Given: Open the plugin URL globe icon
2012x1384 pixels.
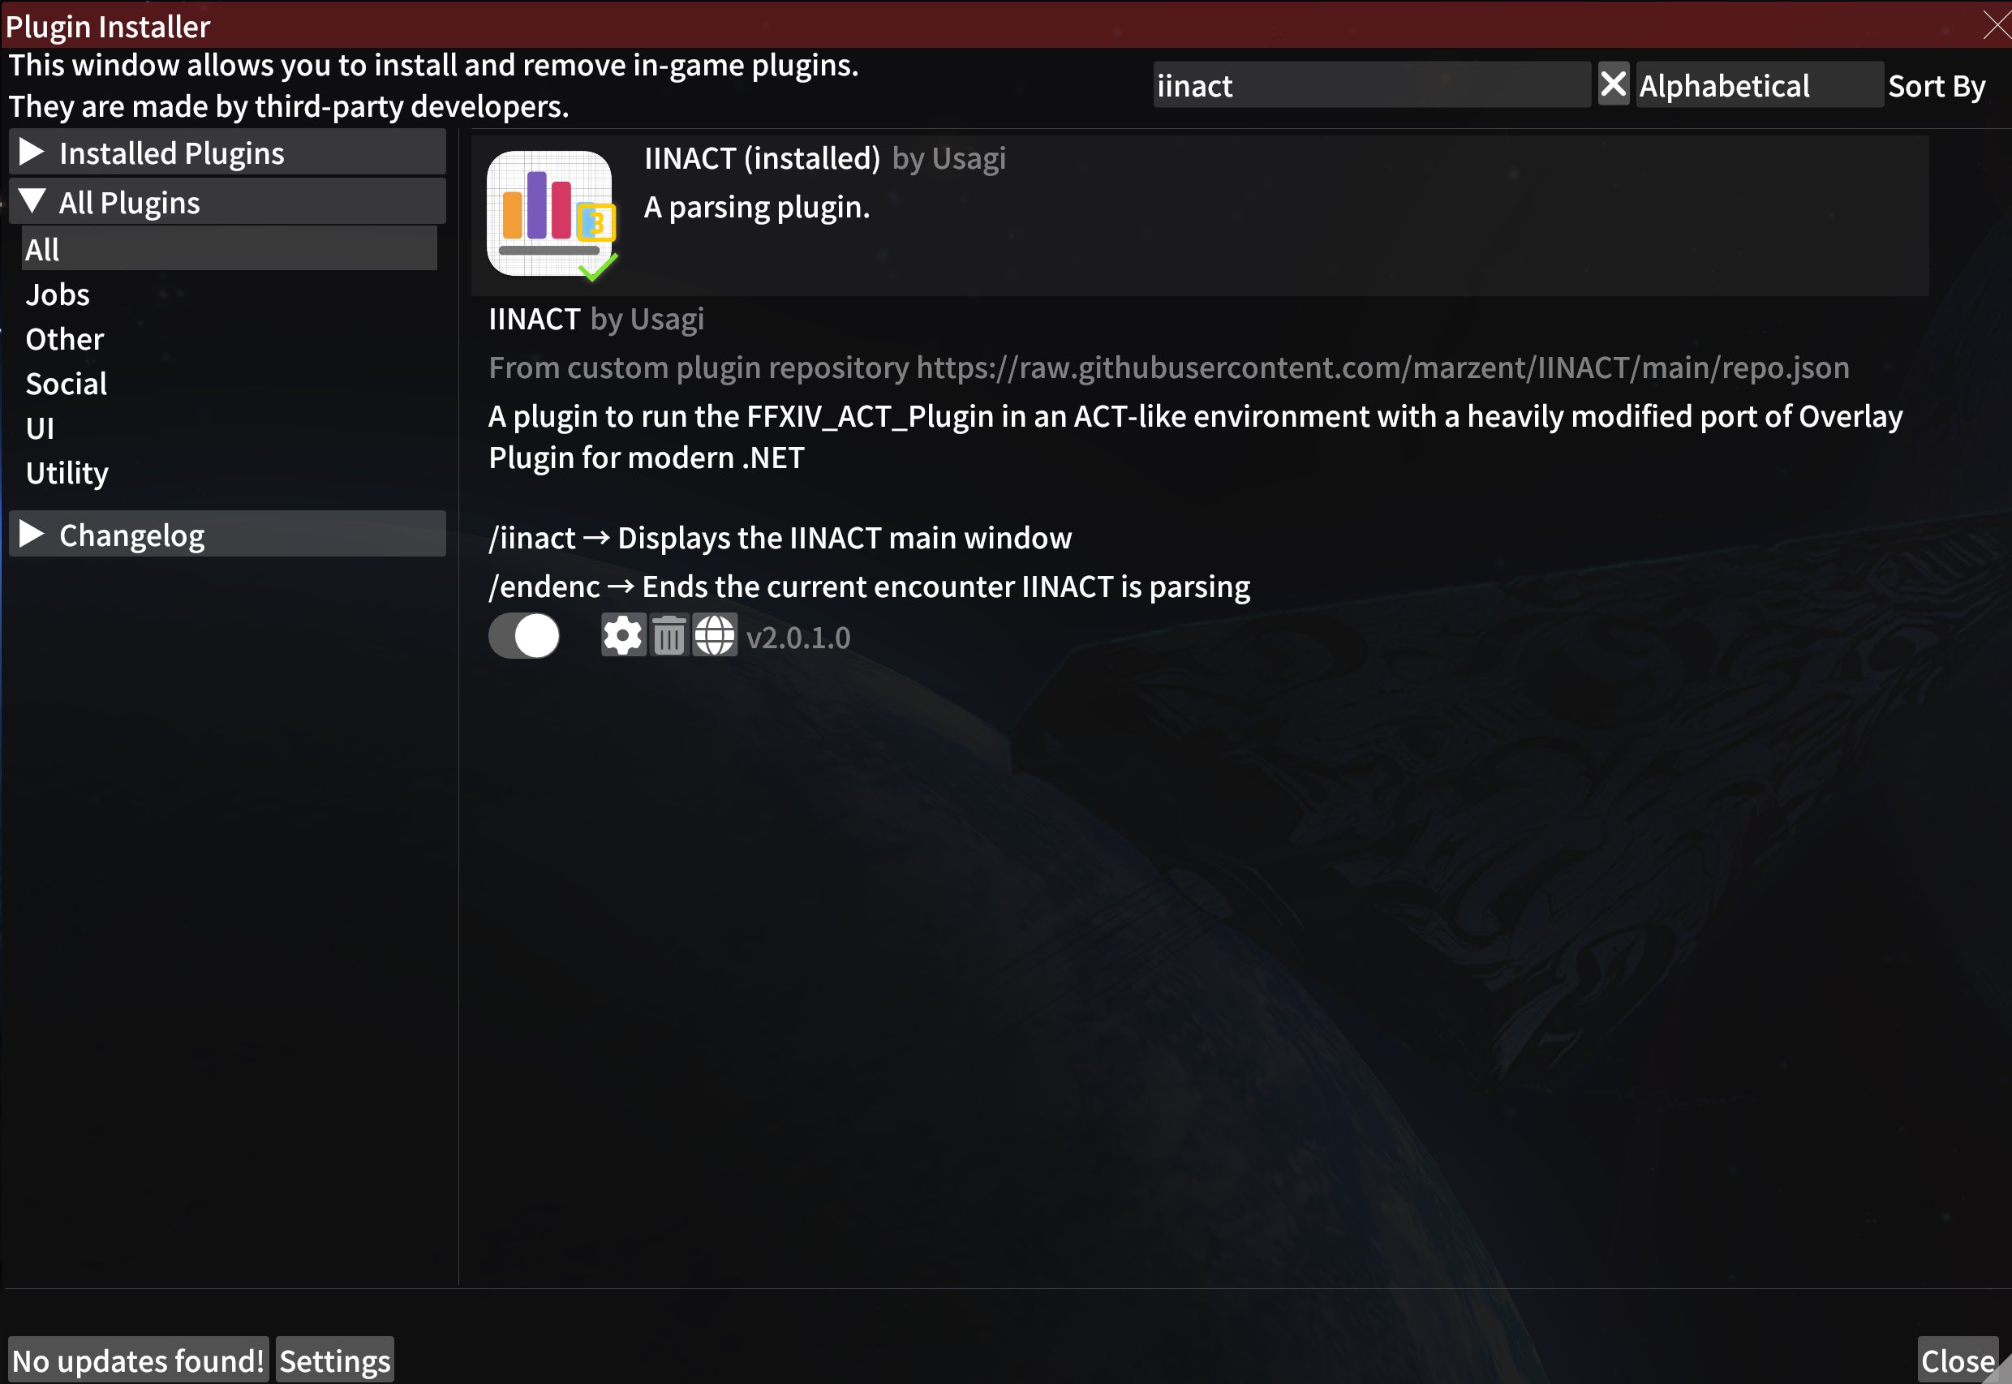Looking at the screenshot, I should tap(715, 636).
